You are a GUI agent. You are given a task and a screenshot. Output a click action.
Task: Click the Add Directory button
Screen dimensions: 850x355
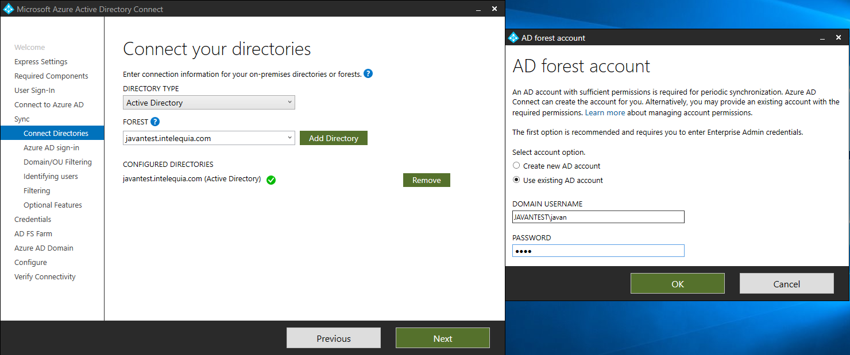[x=333, y=138]
